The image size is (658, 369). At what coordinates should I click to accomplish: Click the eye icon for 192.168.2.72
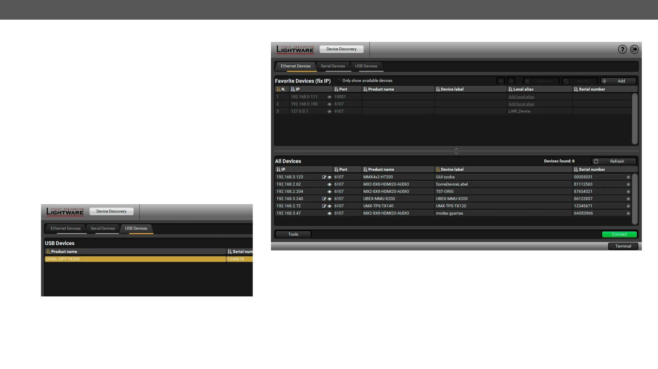coord(329,206)
